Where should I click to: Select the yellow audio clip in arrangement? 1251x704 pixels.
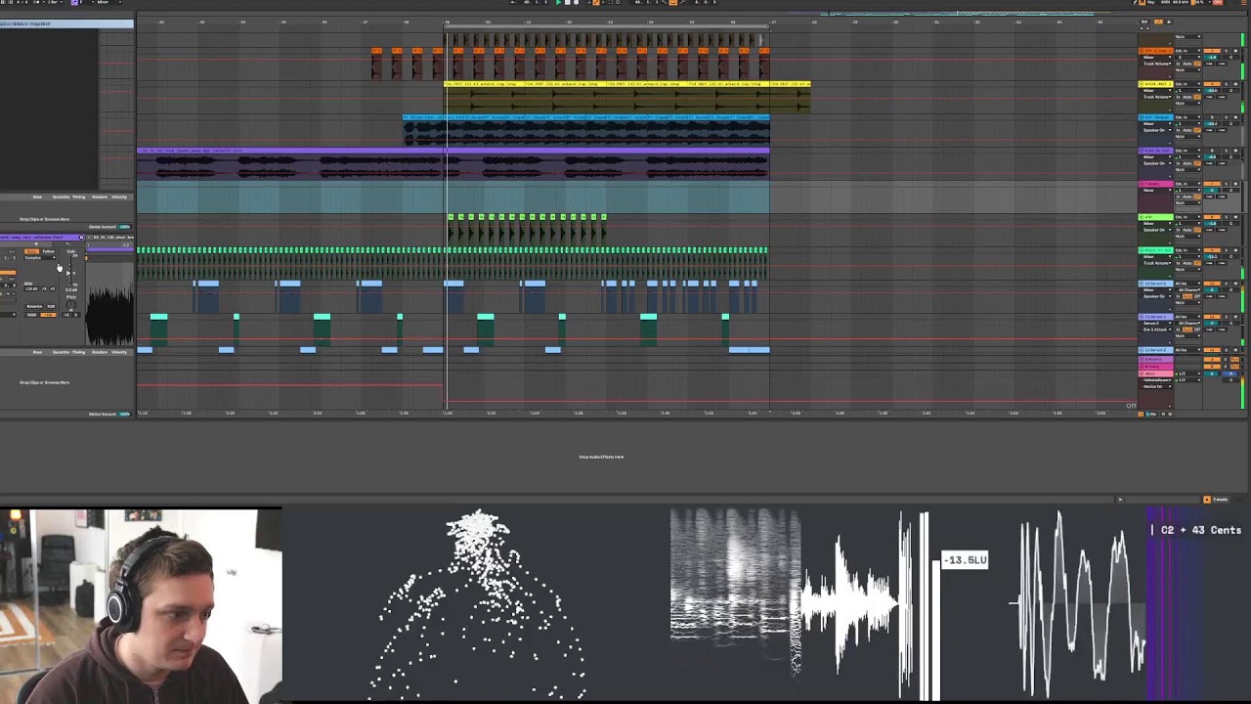[626, 96]
